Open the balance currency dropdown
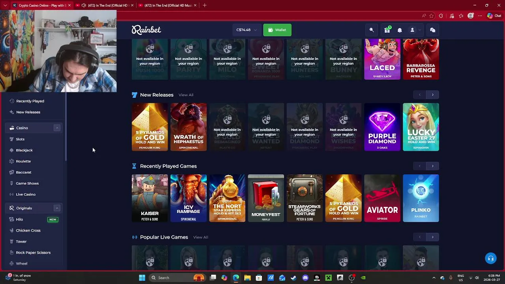The image size is (505, 284). [246, 30]
